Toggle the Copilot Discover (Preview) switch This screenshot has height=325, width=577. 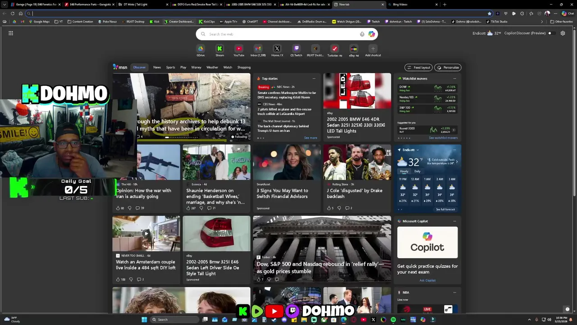(x=551, y=33)
